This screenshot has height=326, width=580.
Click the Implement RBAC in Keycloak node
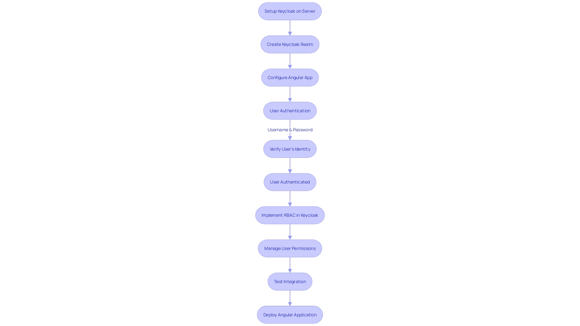point(290,215)
